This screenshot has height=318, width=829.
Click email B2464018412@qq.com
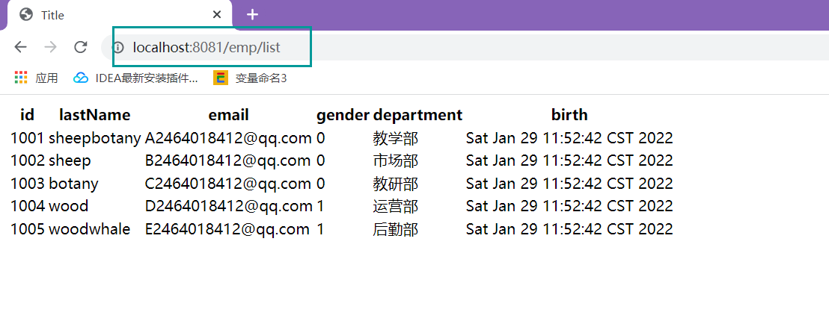click(228, 161)
